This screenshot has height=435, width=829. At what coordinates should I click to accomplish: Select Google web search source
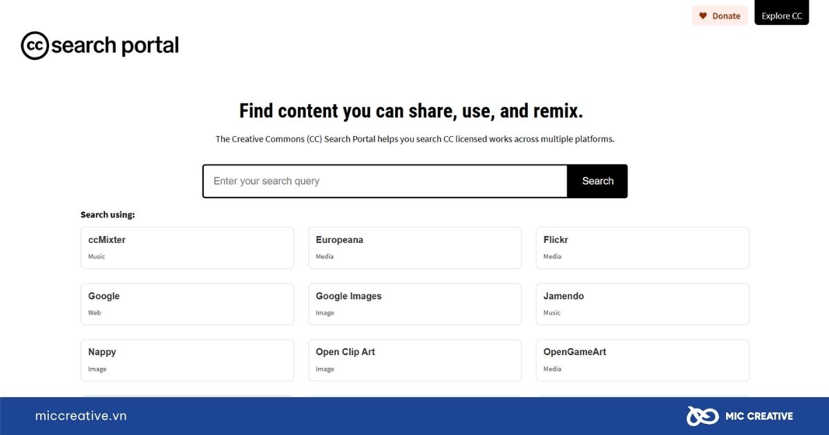(187, 304)
